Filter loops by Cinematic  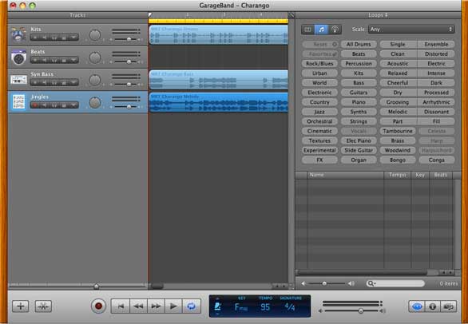(319, 131)
